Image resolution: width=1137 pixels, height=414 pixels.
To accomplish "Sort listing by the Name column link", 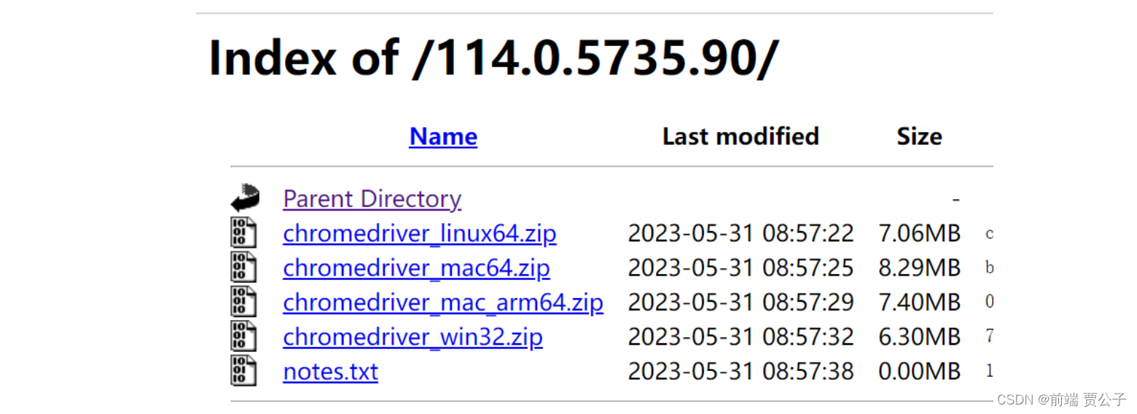I will pos(443,136).
